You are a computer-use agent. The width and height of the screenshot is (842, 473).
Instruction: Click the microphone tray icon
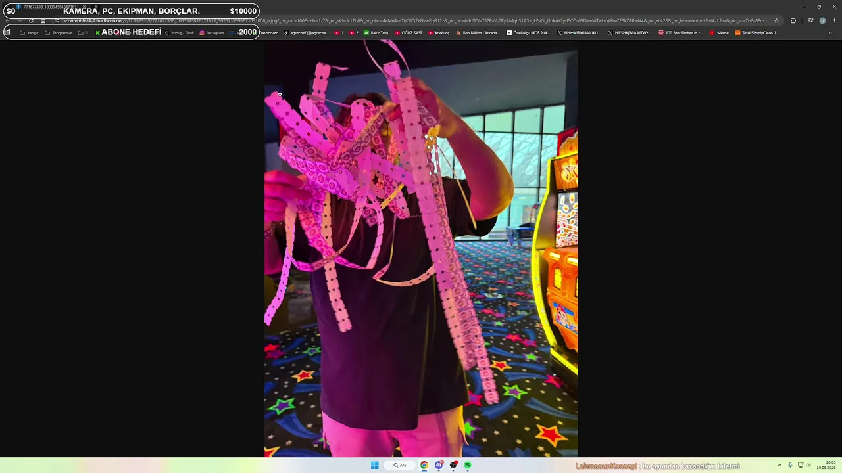(x=790, y=465)
